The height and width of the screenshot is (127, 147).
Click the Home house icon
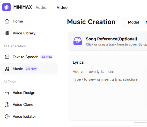(x=7, y=21)
